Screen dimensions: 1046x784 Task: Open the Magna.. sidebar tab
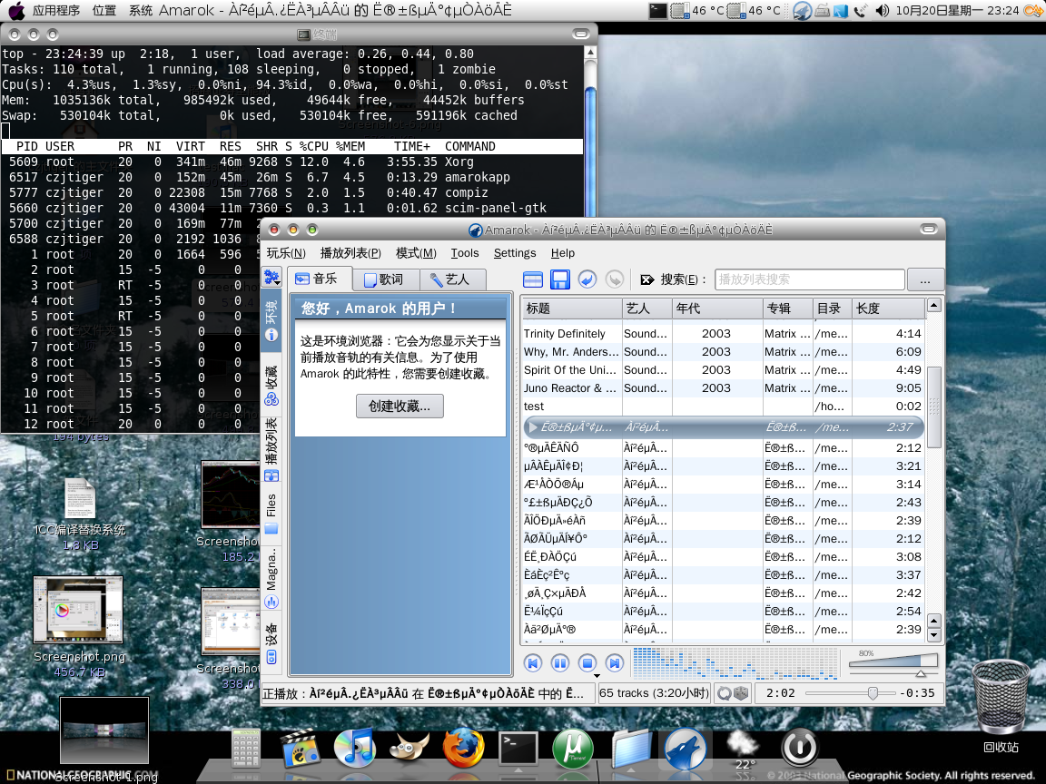271,579
